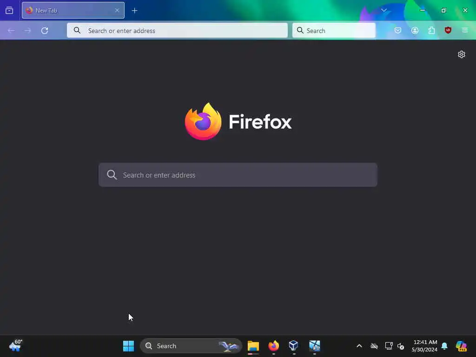Focus the top URL address bar
The width and height of the screenshot is (476, 357).
tap(177, 30)
